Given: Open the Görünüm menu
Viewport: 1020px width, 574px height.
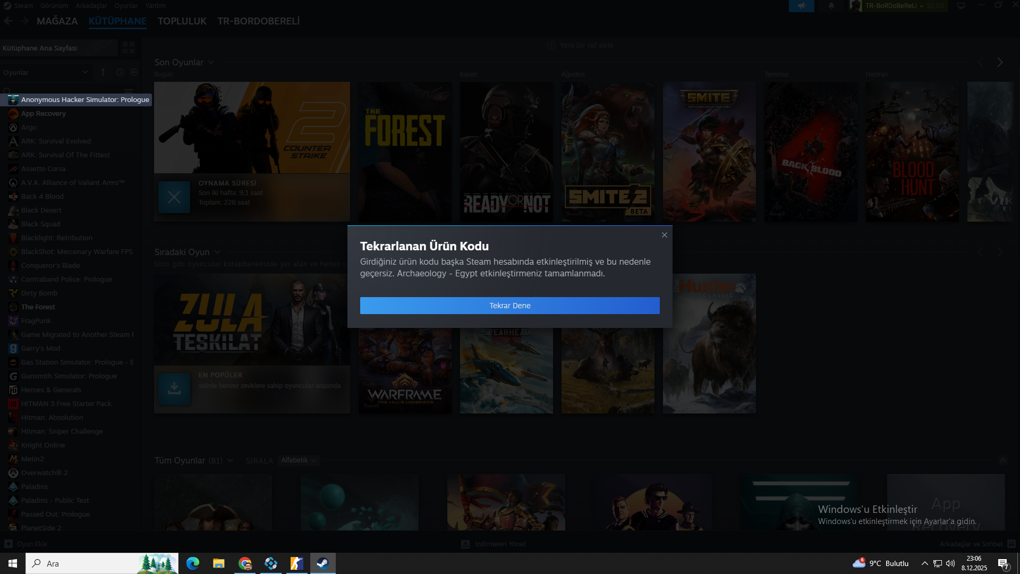Looking at the screenshot, I should coord(54,6).
